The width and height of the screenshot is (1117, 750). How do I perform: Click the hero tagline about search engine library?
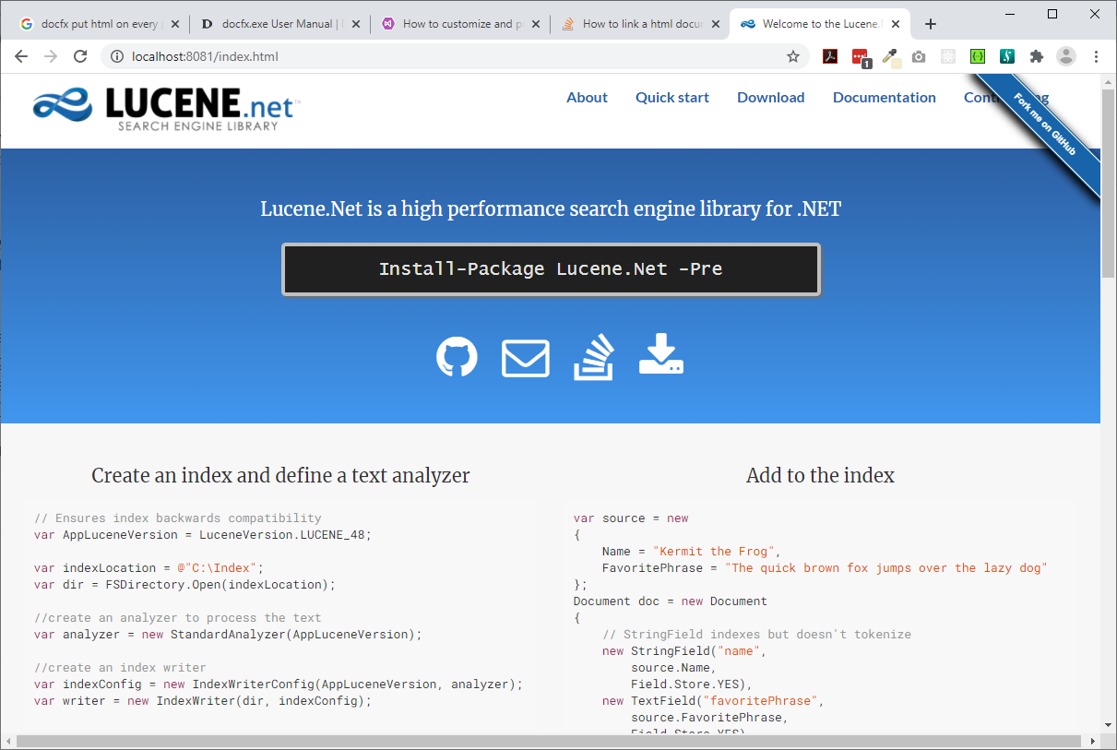(x=551, y=208)
